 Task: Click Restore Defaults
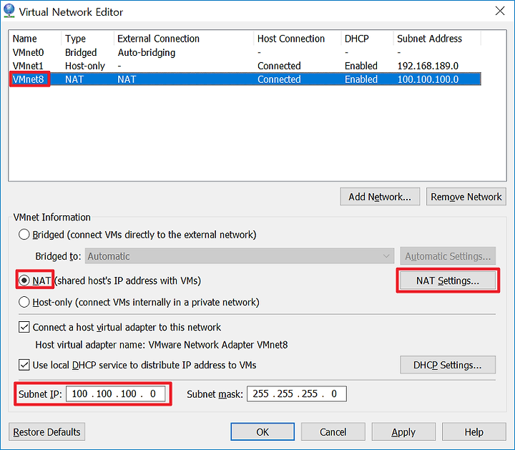(46, 432)
